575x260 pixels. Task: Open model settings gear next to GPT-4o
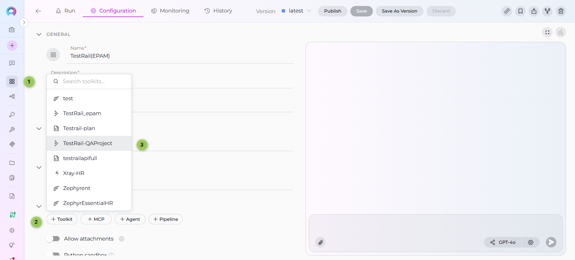tap(530, 242)
